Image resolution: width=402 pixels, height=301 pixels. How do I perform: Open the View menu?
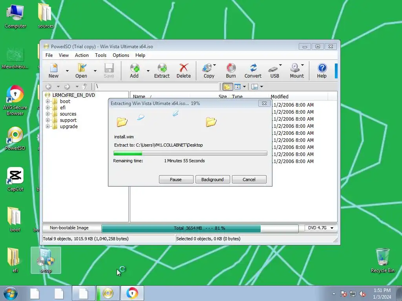point(64,55)
